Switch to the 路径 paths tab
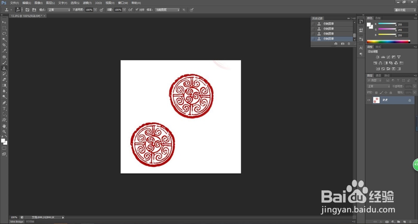418x224 pixels. click(x=387, y=76)
